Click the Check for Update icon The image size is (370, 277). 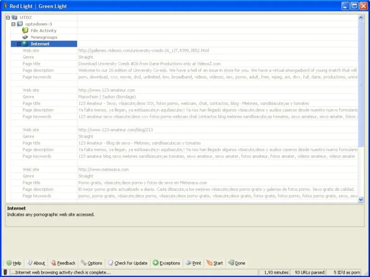[x=111, y=263]
